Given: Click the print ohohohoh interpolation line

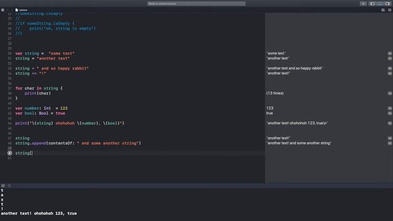Looking at the screenshot, I should [69, 123].
